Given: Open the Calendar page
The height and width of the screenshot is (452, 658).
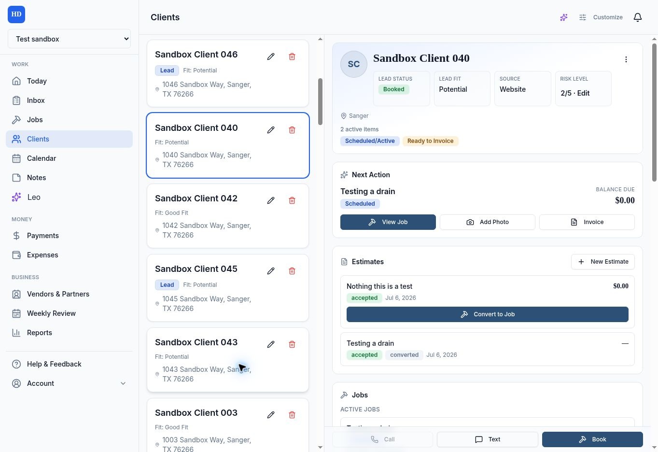Looking at the screenshot, I should (x=69, y=158).
